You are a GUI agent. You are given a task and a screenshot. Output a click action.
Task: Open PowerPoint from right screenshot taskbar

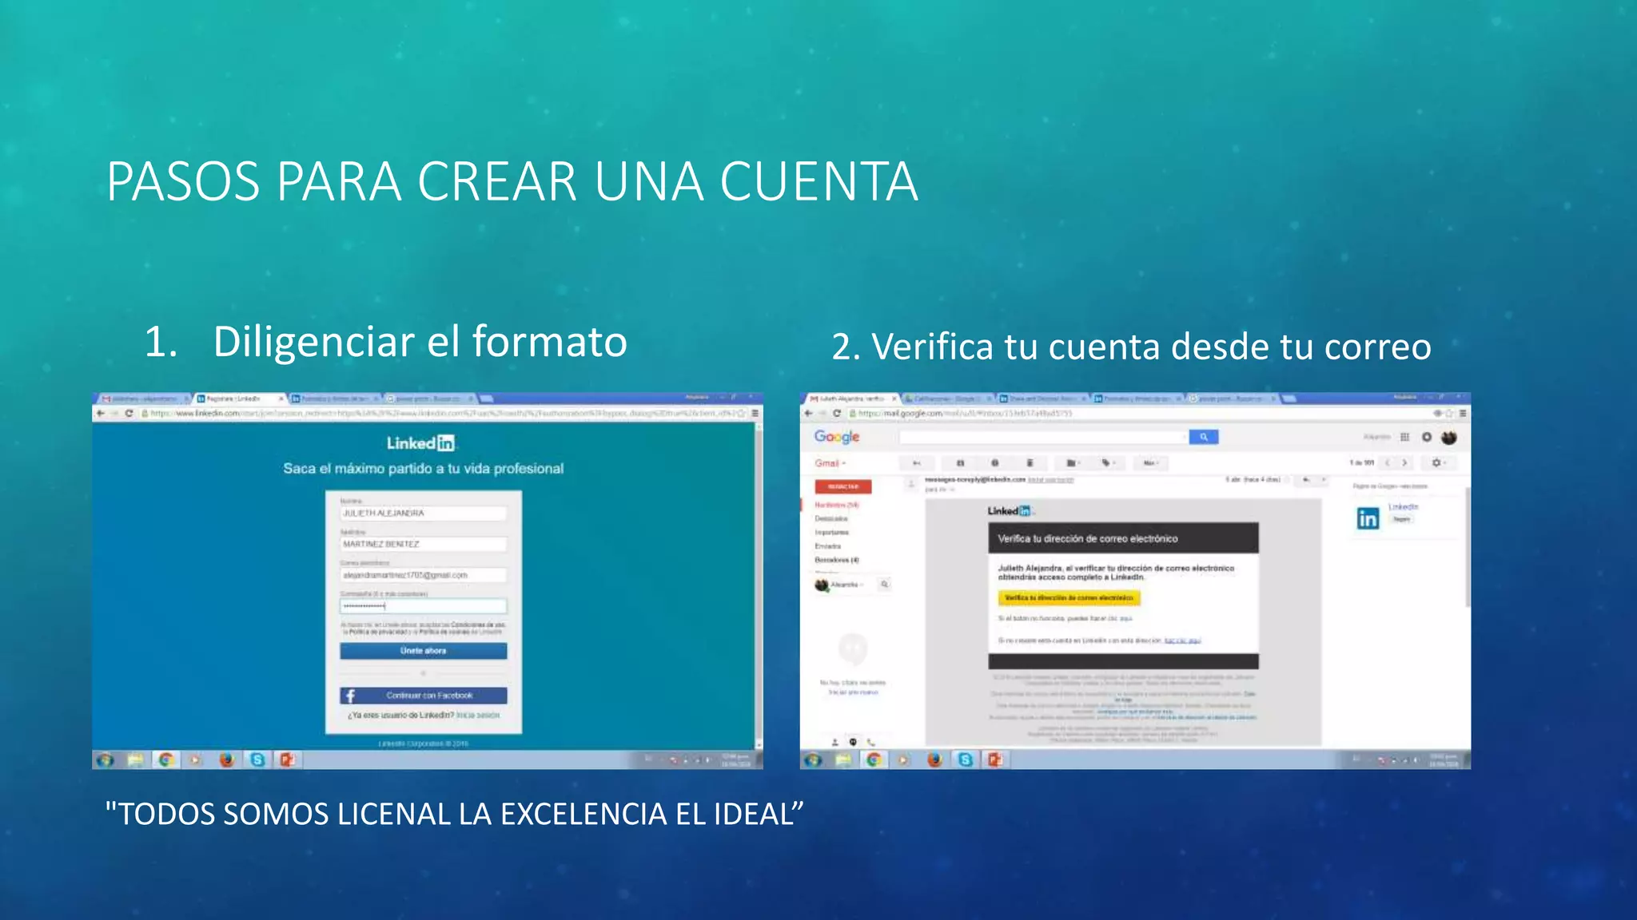994,759
